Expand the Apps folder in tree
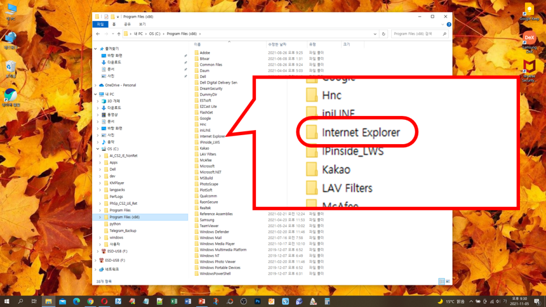Screen dimensions: 546x307 click(x=100, y=162)
